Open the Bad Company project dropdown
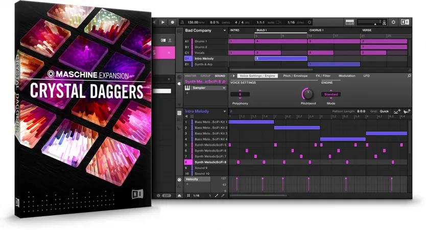Viewport: 426px width, 230px height. tap(224, 31)
